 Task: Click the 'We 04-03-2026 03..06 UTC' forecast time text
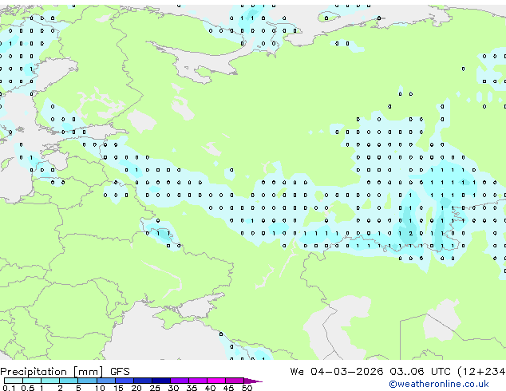pyautogui.click(x=370, y=372)
